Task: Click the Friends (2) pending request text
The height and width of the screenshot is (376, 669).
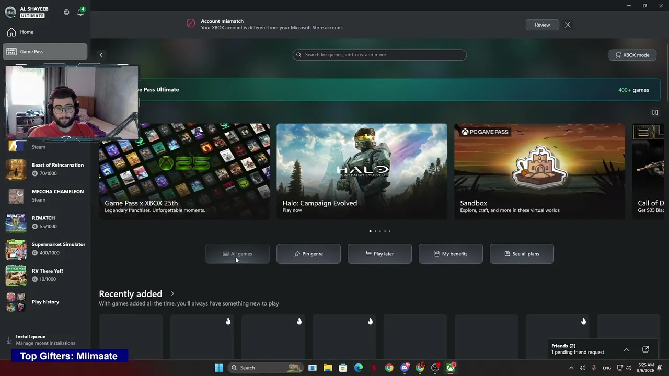Action: pos(578,349)
